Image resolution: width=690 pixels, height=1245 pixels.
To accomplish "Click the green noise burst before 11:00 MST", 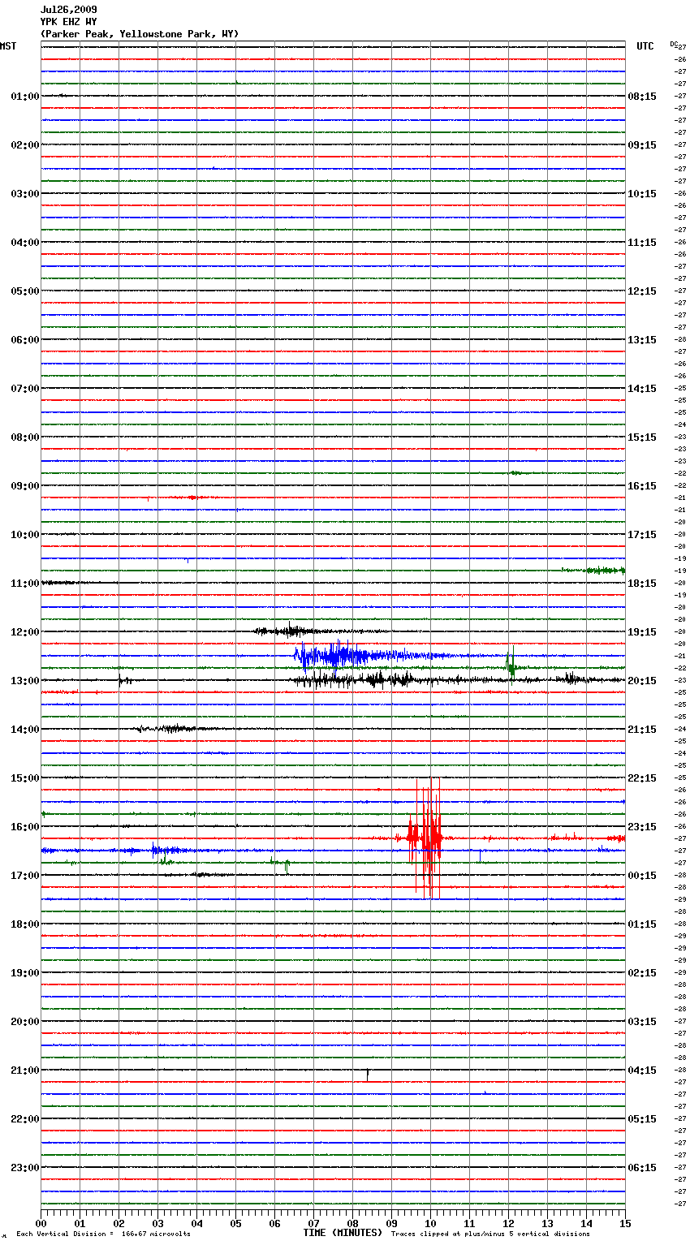I will point(594,571).
